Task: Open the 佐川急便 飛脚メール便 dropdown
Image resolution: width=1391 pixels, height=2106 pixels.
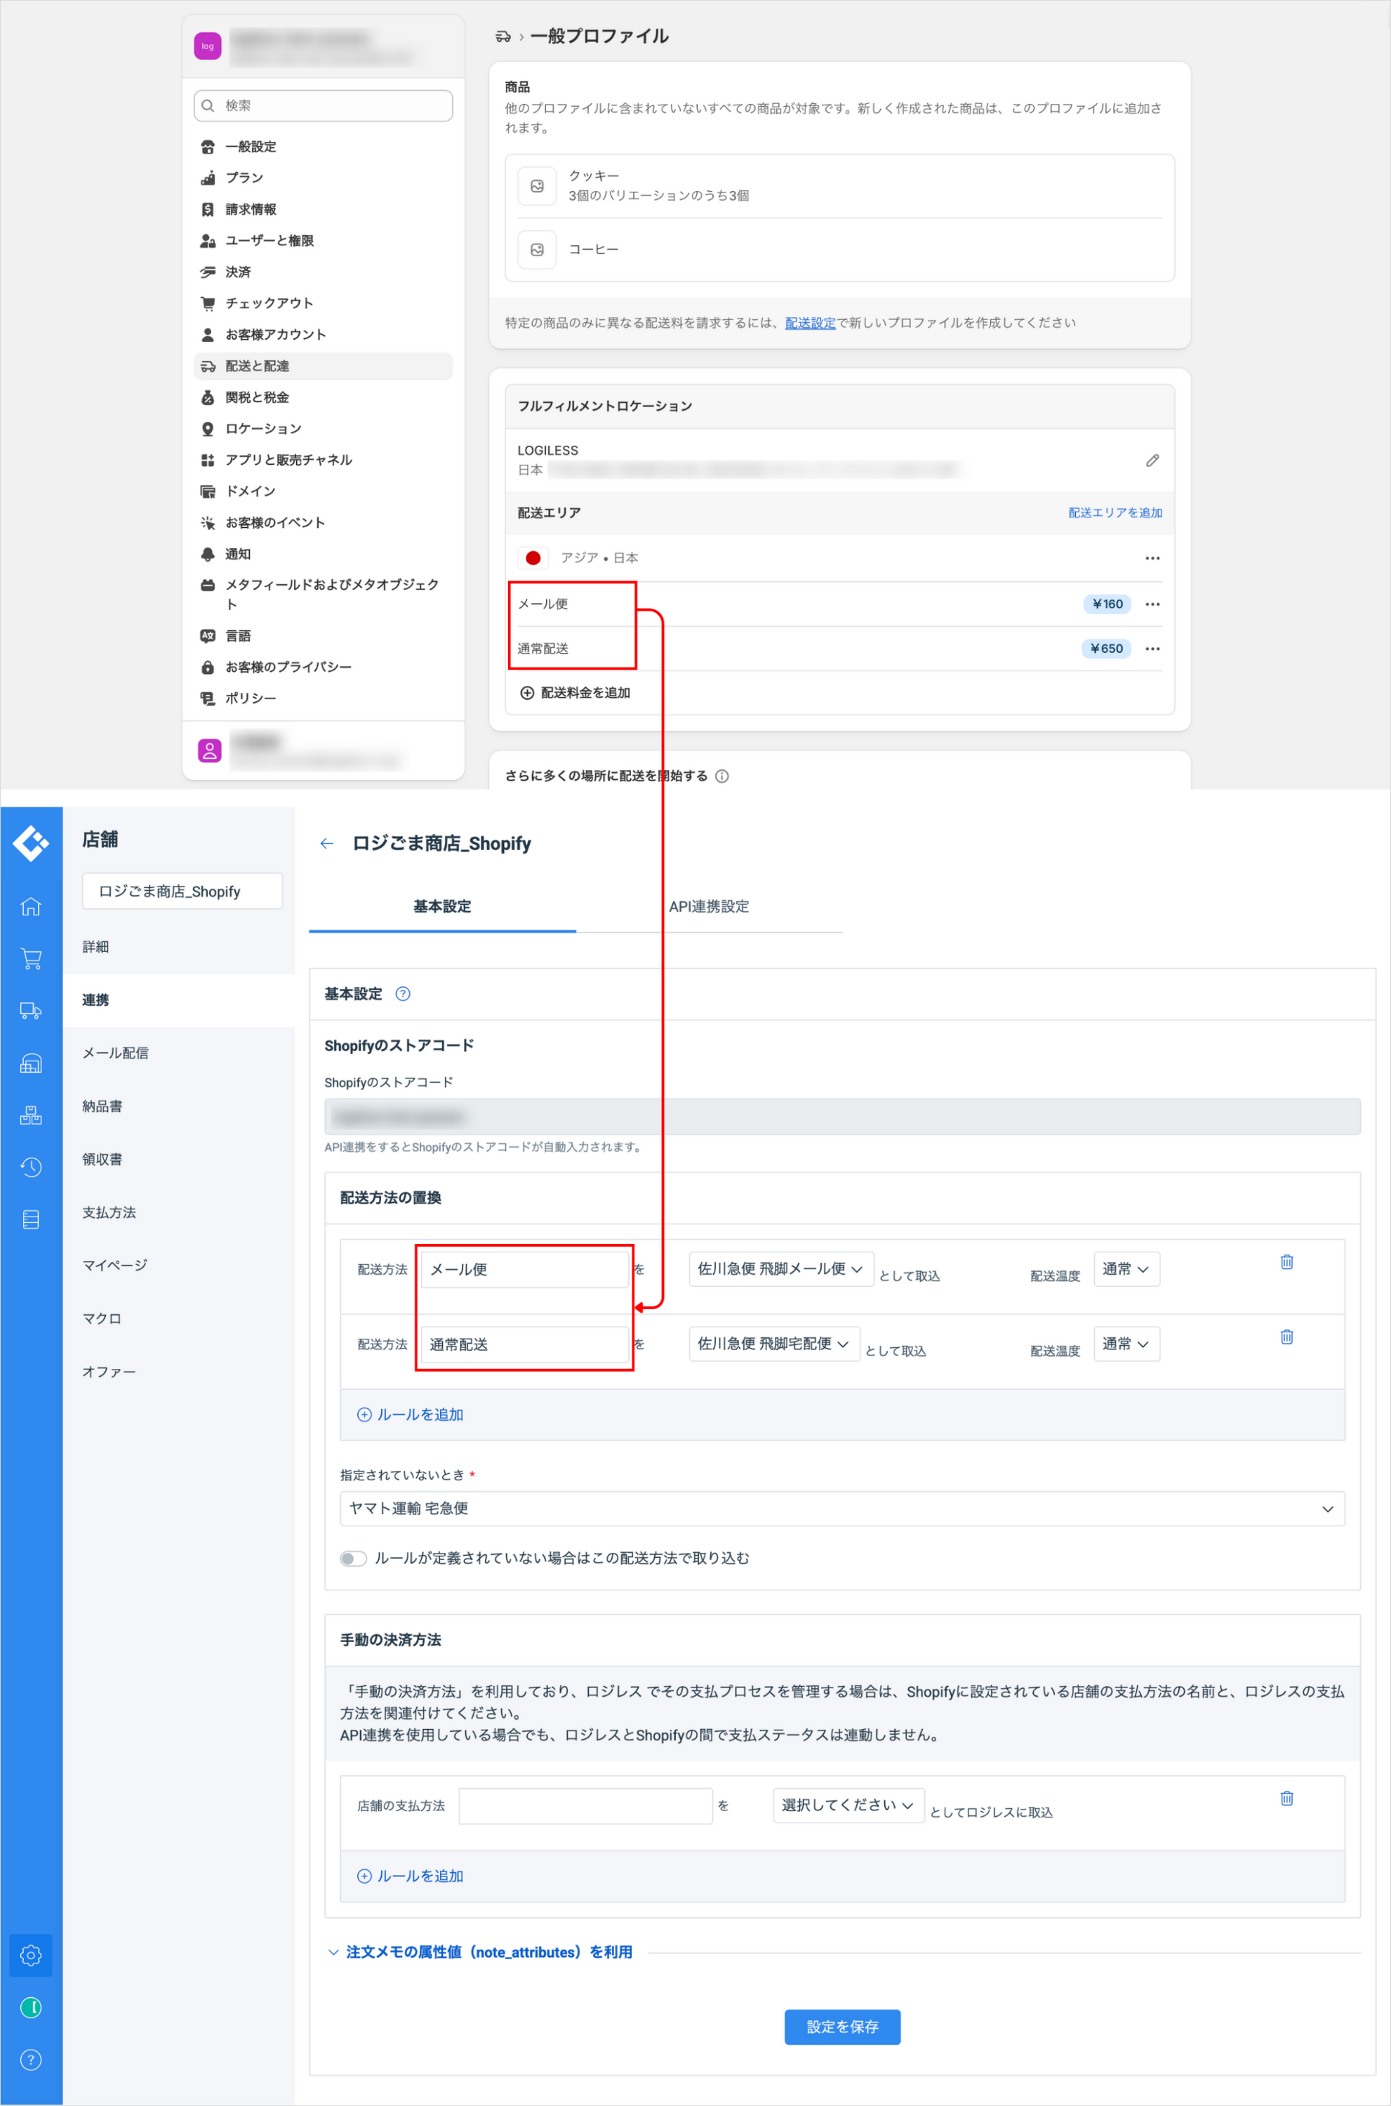Action: point(780,1269)
